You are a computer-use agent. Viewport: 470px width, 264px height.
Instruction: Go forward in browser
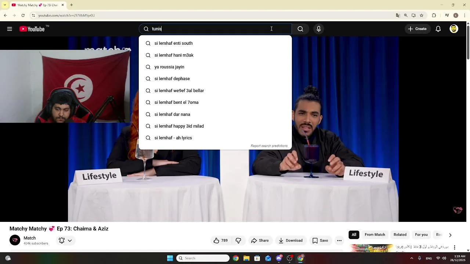click(14, 15)
